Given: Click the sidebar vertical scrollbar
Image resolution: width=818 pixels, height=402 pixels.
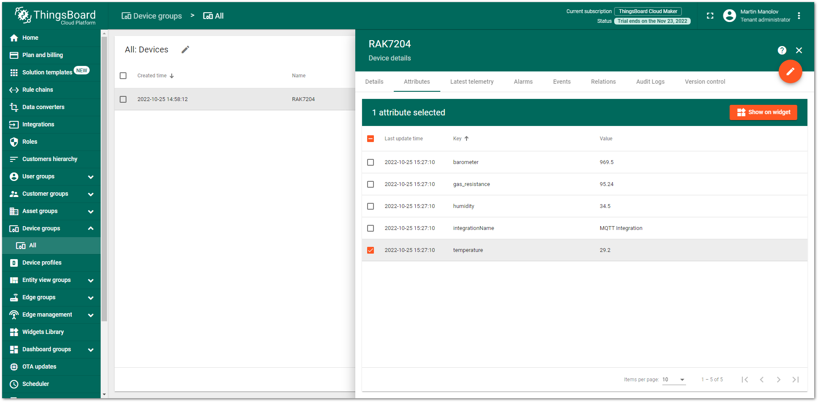Looking at the screenshot, I should (x=104, y=178).
